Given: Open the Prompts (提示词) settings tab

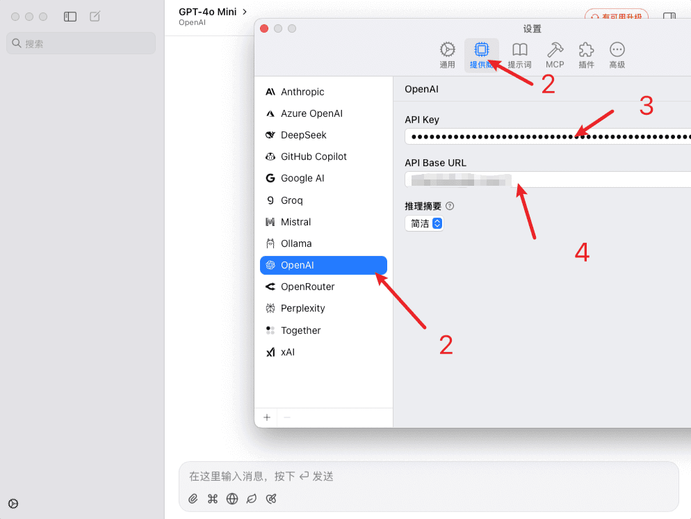Looking at the screenshot, I should point(519,55).
